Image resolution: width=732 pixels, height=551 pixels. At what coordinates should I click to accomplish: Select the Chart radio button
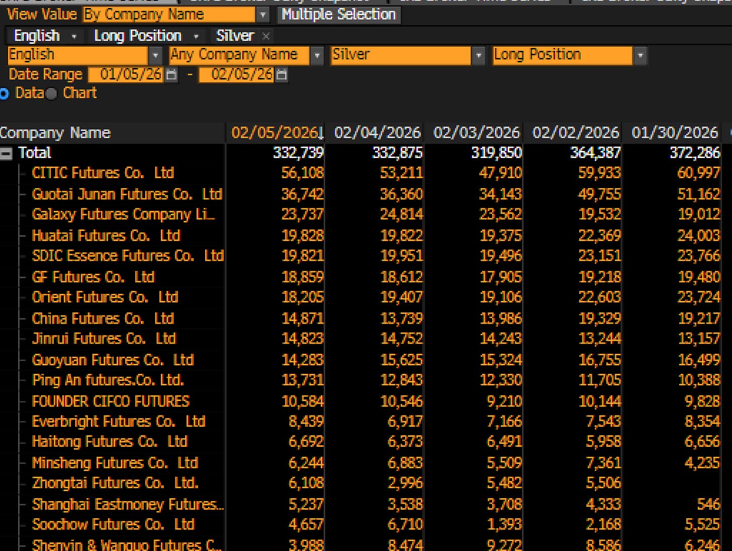tap(51, 94)
